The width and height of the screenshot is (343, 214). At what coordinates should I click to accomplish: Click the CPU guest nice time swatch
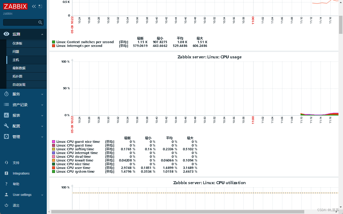pos(54,142)
